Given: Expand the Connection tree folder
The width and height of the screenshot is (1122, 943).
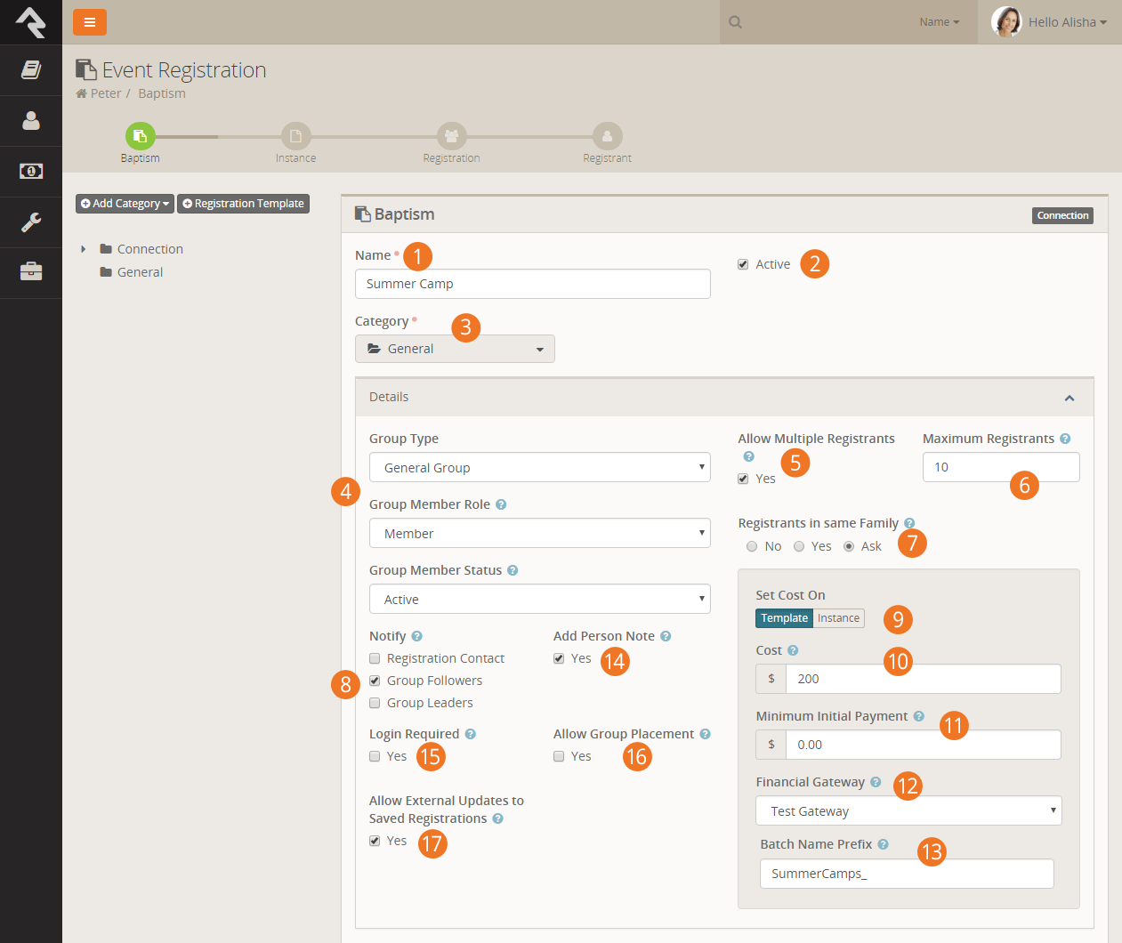Looking at the screenshot, I should tap(84, 249).
